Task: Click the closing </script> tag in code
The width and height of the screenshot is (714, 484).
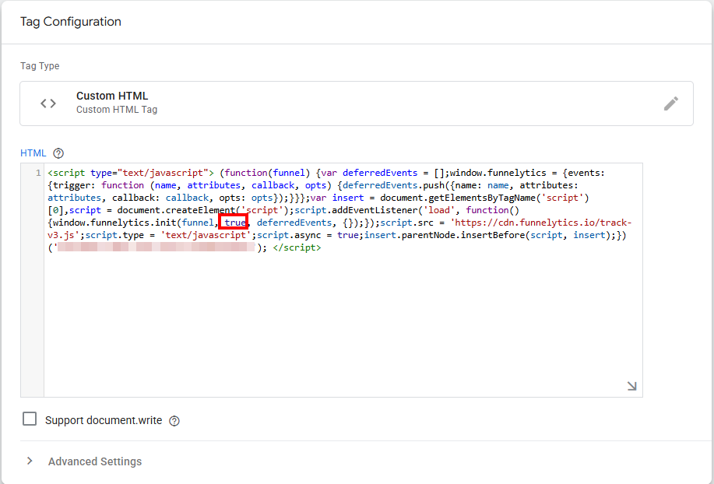Action: (297, 247)
